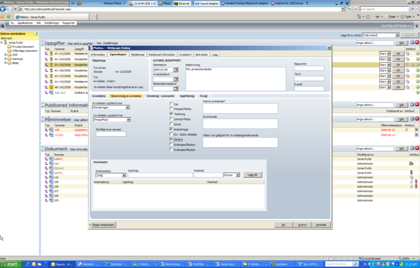Image resolution: width=420 pixels, height=268 pixels.
Task: Check the Pressad Platta checkbox
Action: tap(171, 109)
